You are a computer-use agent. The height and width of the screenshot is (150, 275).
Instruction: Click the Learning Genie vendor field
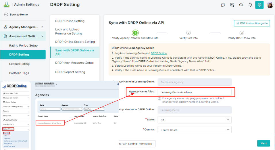(x=194, y=110)
